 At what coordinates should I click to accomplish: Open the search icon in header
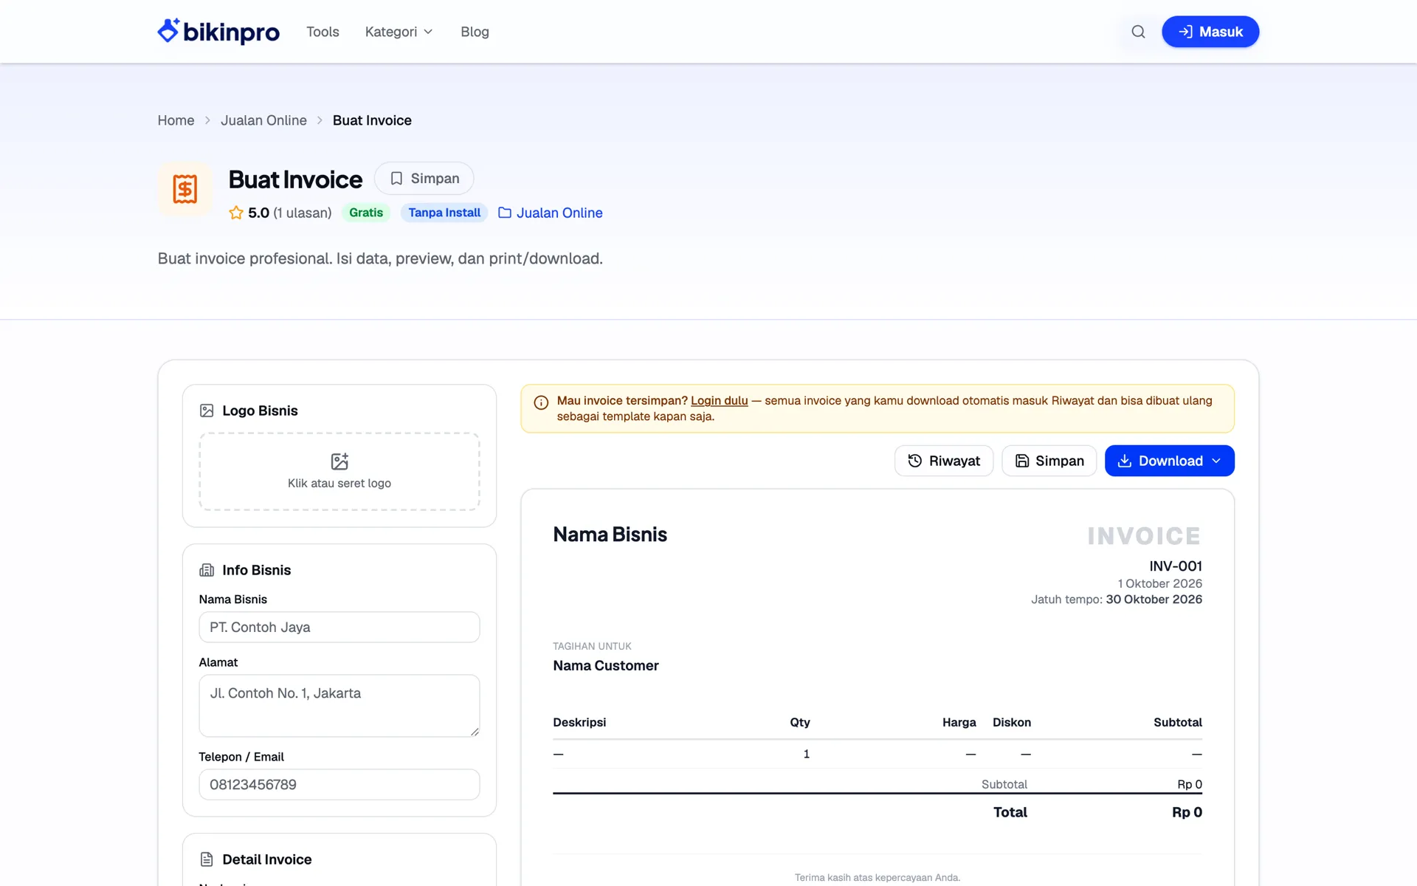(x=1138, y=32)
